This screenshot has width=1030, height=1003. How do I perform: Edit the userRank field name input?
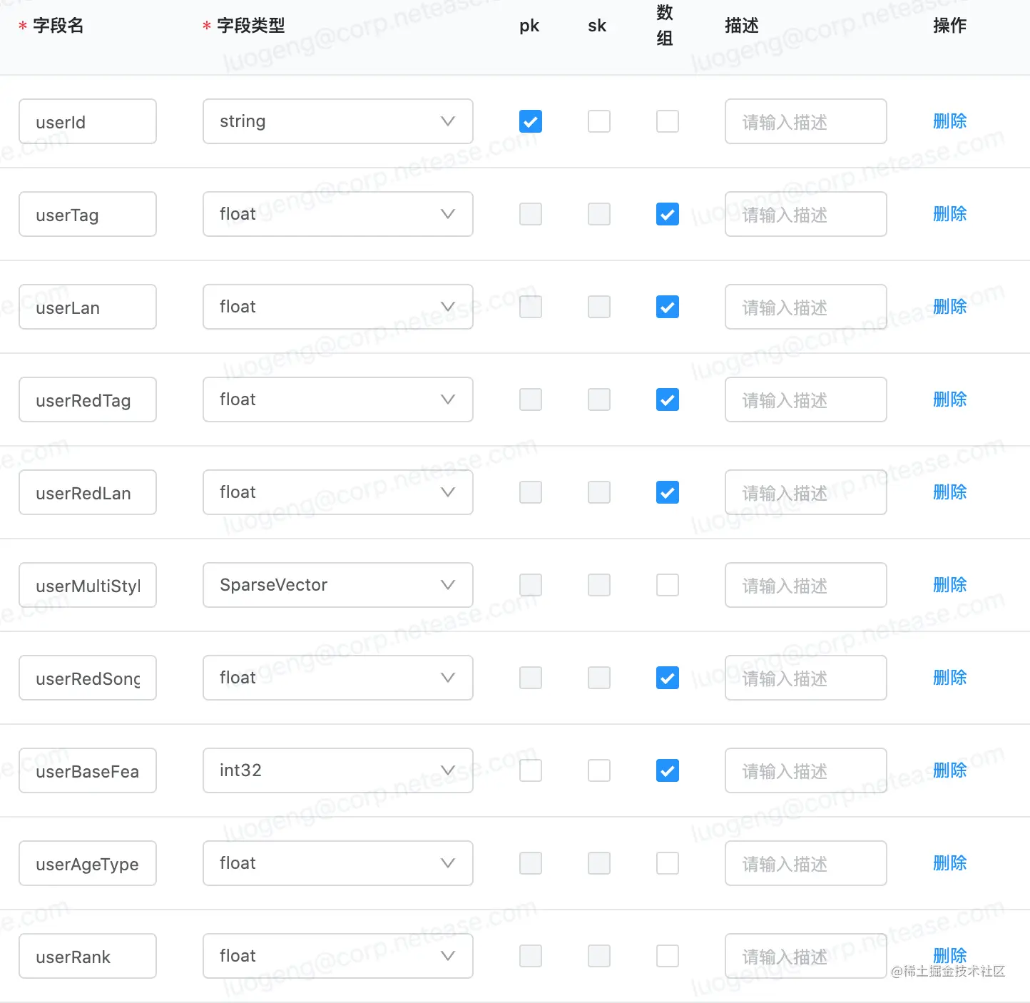click(x=88, y=956)
